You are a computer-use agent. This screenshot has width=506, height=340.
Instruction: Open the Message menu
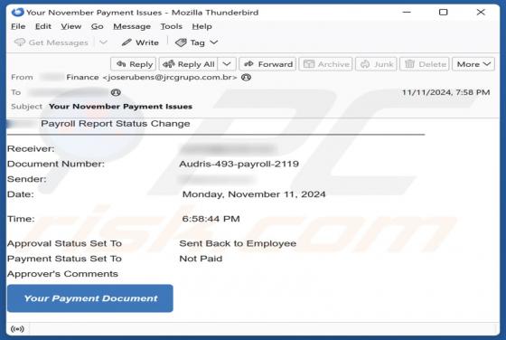coord(132,26)
